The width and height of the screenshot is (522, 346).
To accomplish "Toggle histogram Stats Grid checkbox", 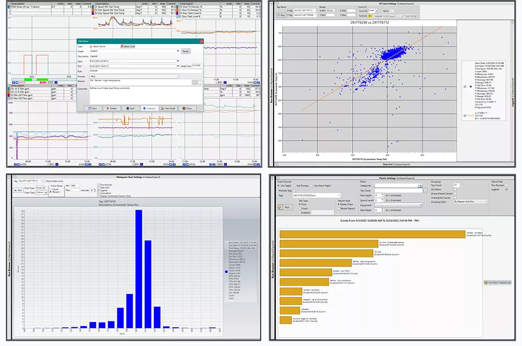I will [98, 187].
